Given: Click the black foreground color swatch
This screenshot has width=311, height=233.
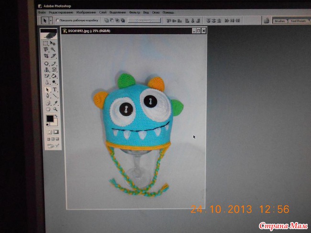Looking at the screenshot, I should (x=49, y=118).
